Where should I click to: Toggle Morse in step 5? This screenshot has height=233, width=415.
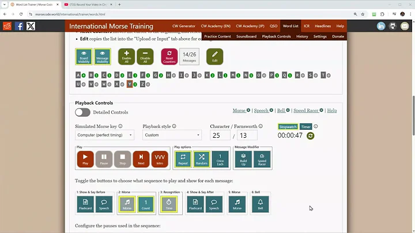[237, 204]
